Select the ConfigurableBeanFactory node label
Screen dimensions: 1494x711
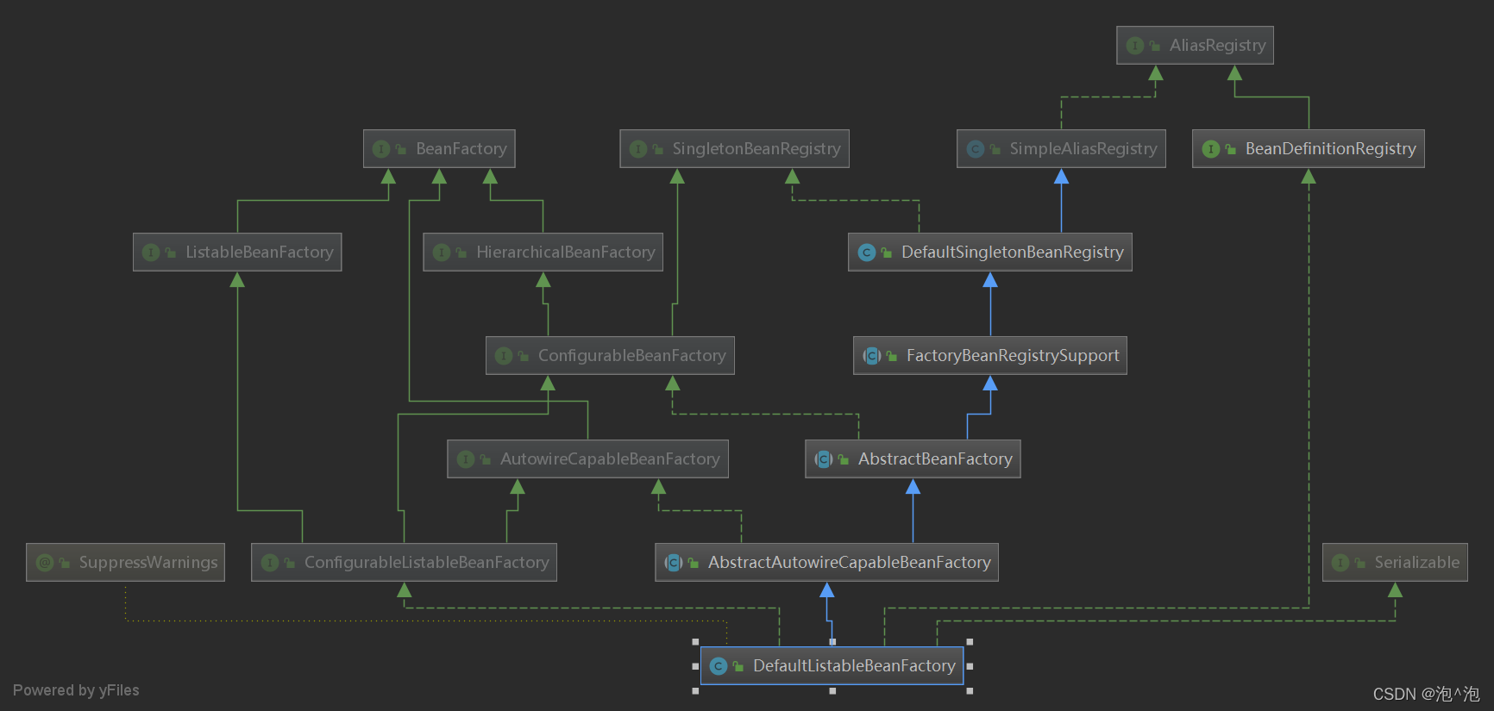pos(632,355)
